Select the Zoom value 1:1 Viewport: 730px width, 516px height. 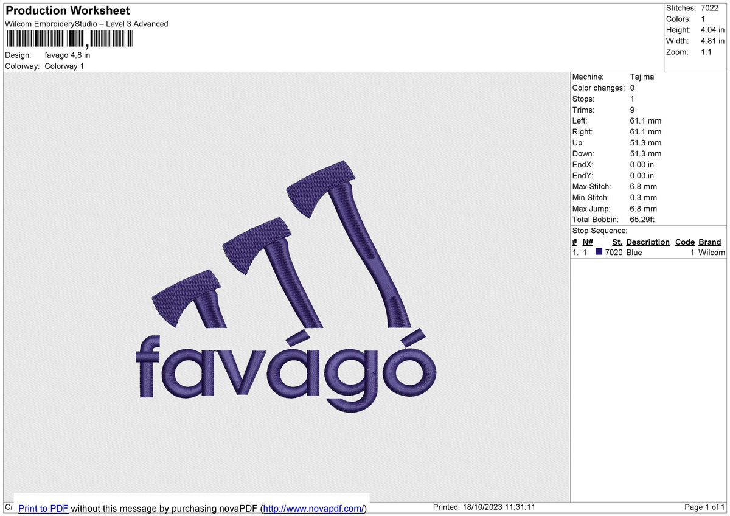coord(706,52)
